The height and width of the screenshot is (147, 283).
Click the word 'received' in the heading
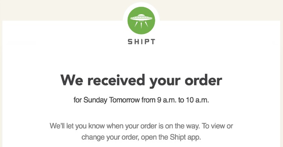point(116,80)
